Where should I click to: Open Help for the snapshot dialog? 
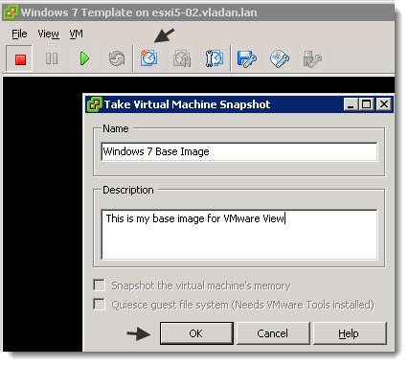[x=350, y=333]
